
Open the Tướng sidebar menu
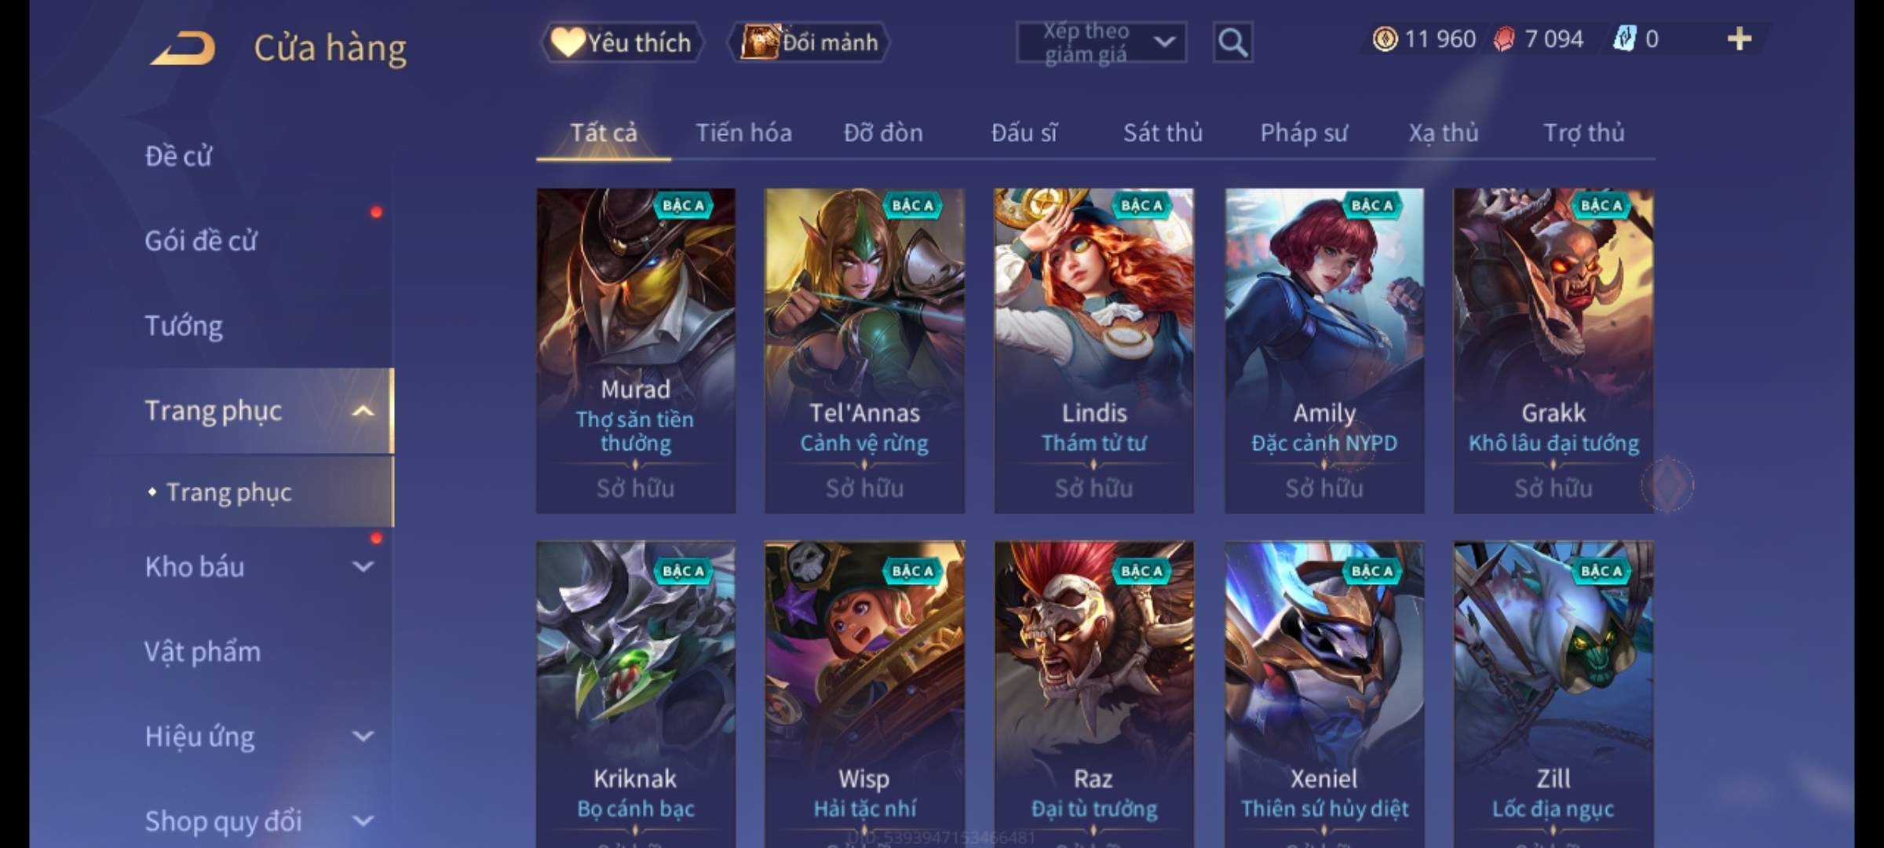pos(184,326)
